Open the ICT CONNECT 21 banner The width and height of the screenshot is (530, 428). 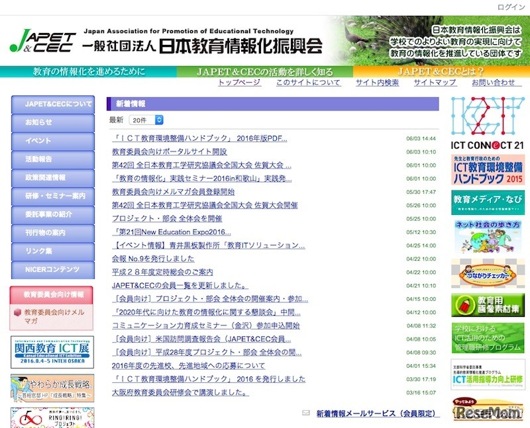(x=488, y=123)
